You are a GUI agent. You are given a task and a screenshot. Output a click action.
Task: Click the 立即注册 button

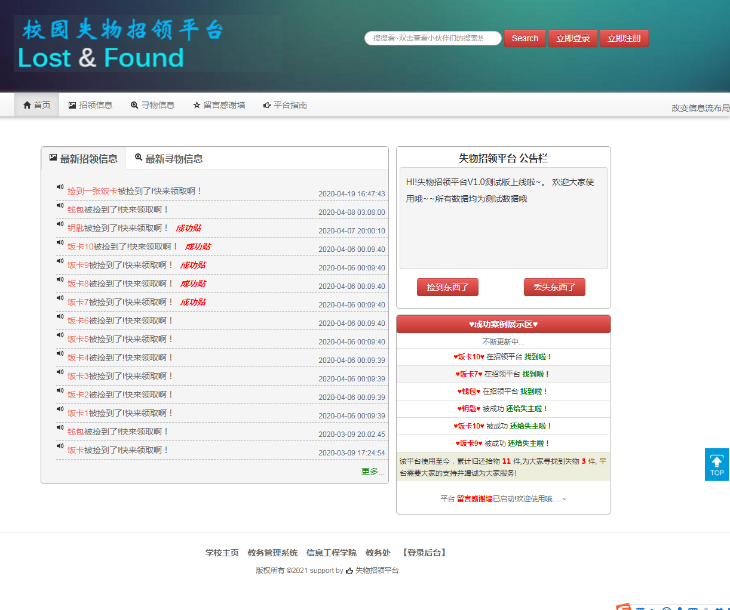click(624, 38)
